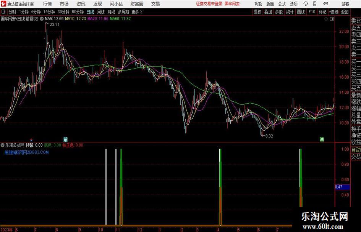Click the 底色: 0.00 indicator label

[52, 145]
